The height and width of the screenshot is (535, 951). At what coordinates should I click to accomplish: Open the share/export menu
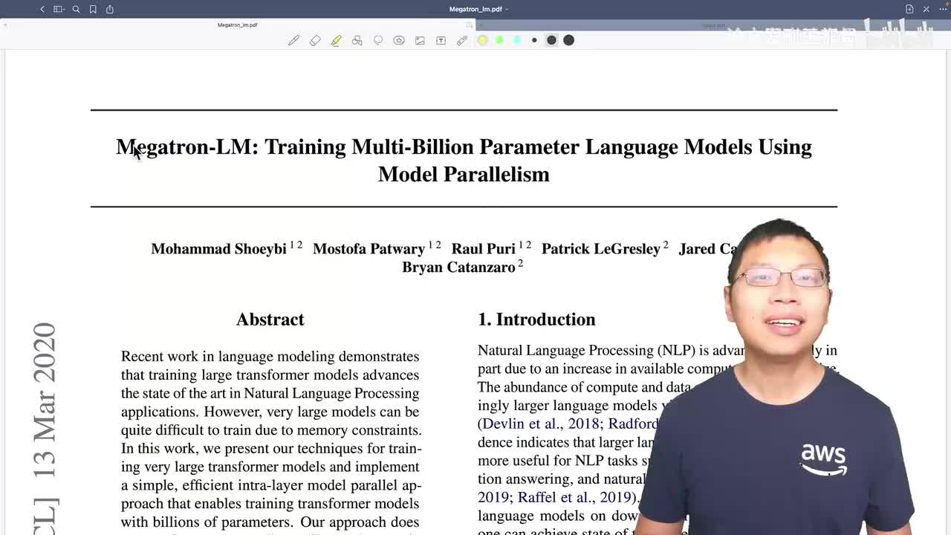click(x=110, y=9)
